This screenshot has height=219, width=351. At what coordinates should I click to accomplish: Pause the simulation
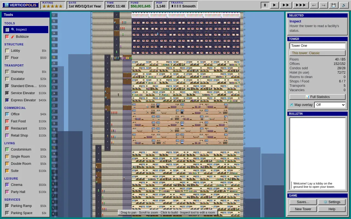pyautogui.click(x=265, y=5)
